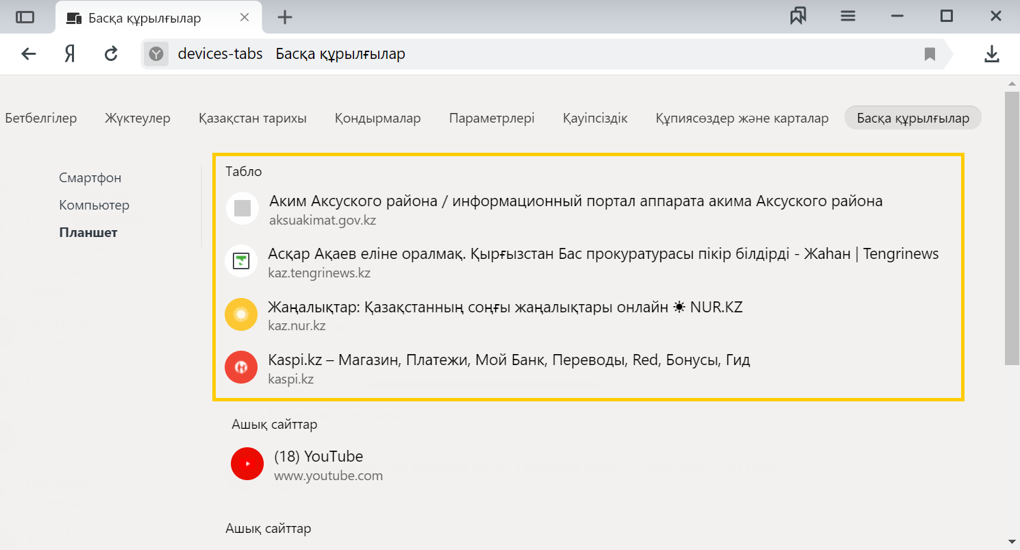Click the kaz.tengrinews.kz URL text
1020x550 pixels.
[x=319, y=273]
